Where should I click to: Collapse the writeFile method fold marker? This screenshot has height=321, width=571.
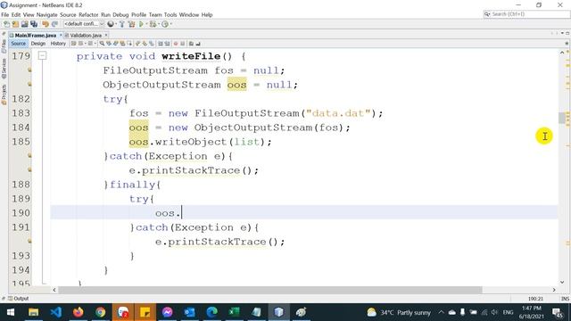(x=42, y=55)
